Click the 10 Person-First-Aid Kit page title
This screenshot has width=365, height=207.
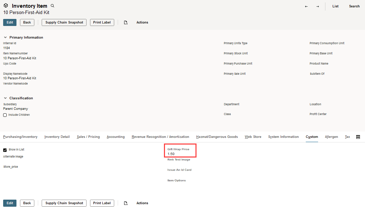pyautogui.click(x=26, y=12)
